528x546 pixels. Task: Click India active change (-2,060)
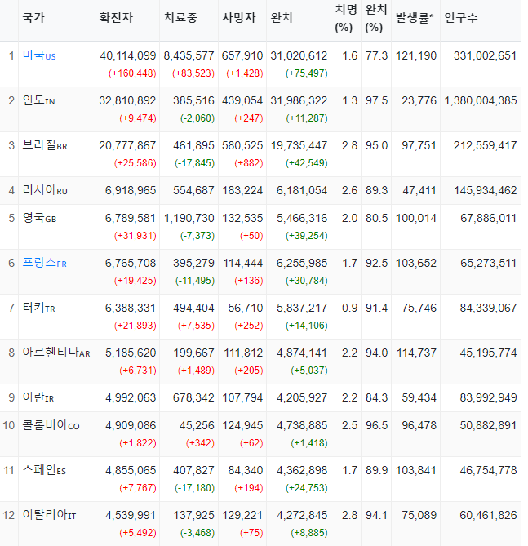click(x=197, y=118)
